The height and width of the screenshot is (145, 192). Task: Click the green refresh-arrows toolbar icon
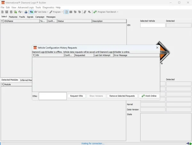click(15, 12)
